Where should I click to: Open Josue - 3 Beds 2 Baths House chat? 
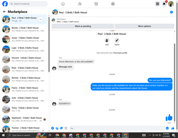[x=24, y=39]
